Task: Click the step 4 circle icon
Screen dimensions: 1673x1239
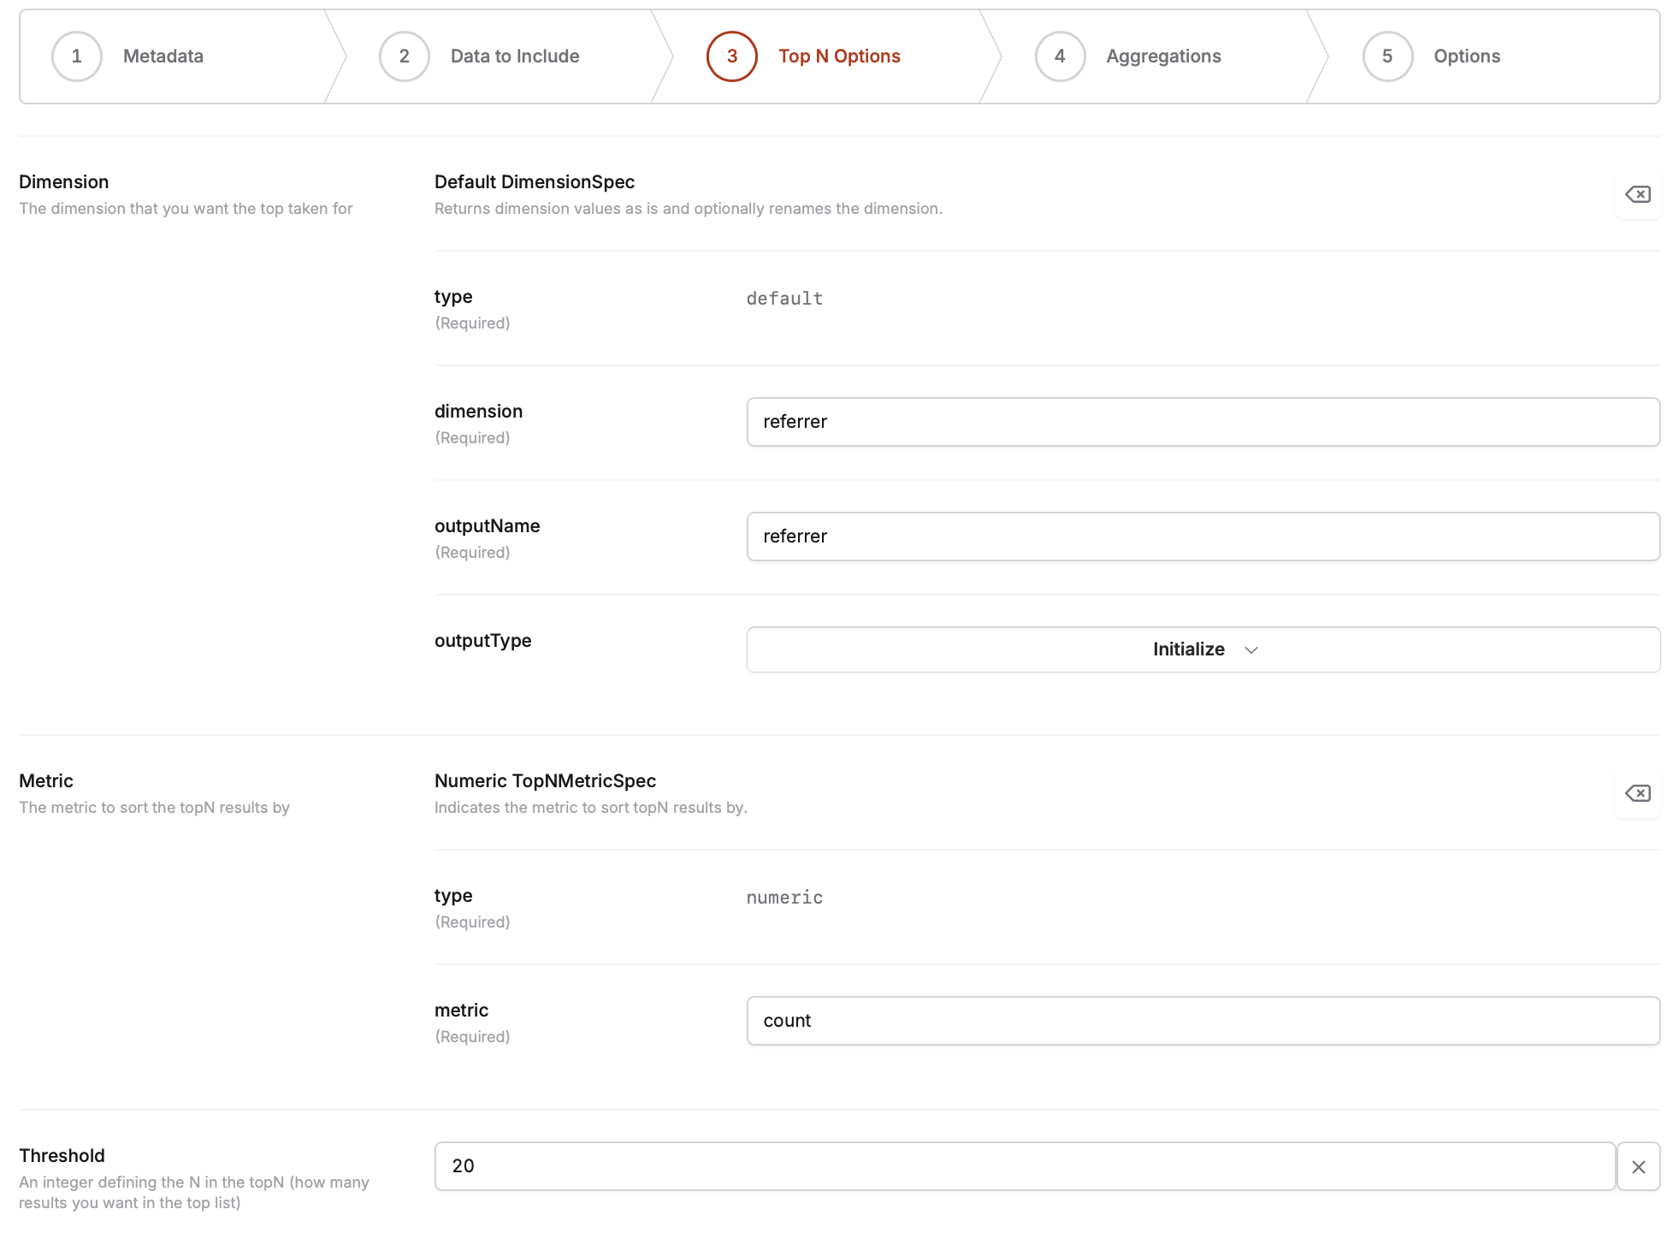Action: click(1060, 56)
